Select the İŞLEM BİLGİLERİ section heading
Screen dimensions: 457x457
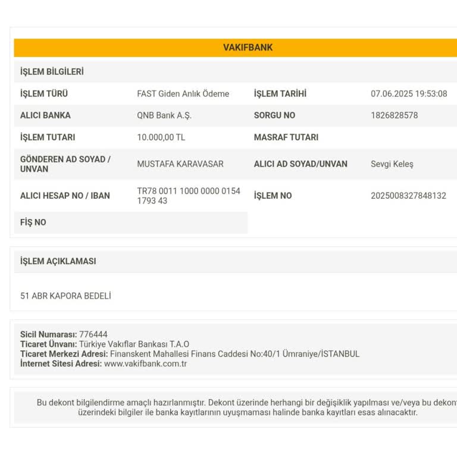(x=52, y=71)
